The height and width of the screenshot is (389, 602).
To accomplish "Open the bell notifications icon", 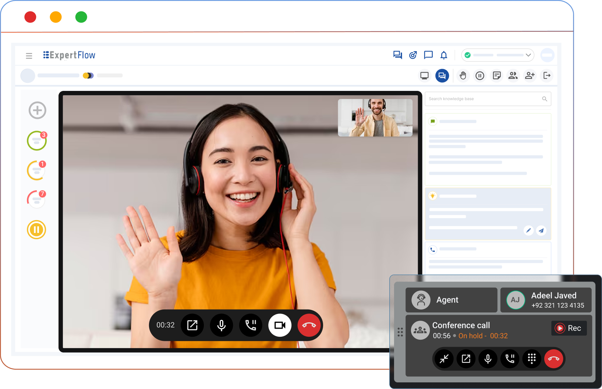I will [444, 55].
